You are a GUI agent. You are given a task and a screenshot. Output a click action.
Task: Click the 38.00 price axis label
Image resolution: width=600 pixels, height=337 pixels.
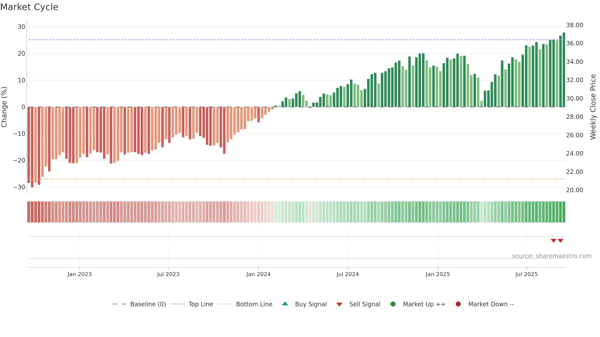pyautogui.click(x=574, y=25)
